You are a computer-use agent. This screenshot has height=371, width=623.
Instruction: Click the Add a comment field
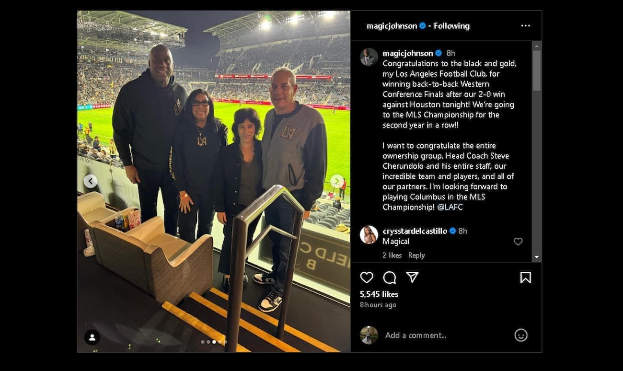click(x=446, y=336)
